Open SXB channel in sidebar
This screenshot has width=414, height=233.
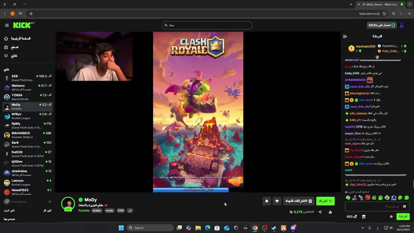pyautogui.click(x=27, y=78)
